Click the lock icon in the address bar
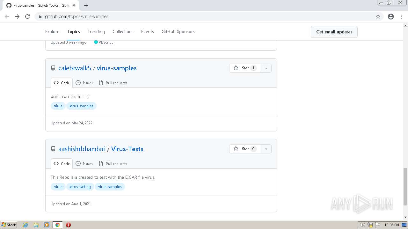The width and height of the screenshot is (408, 229). pyautogui.click(x=40, y=17)
